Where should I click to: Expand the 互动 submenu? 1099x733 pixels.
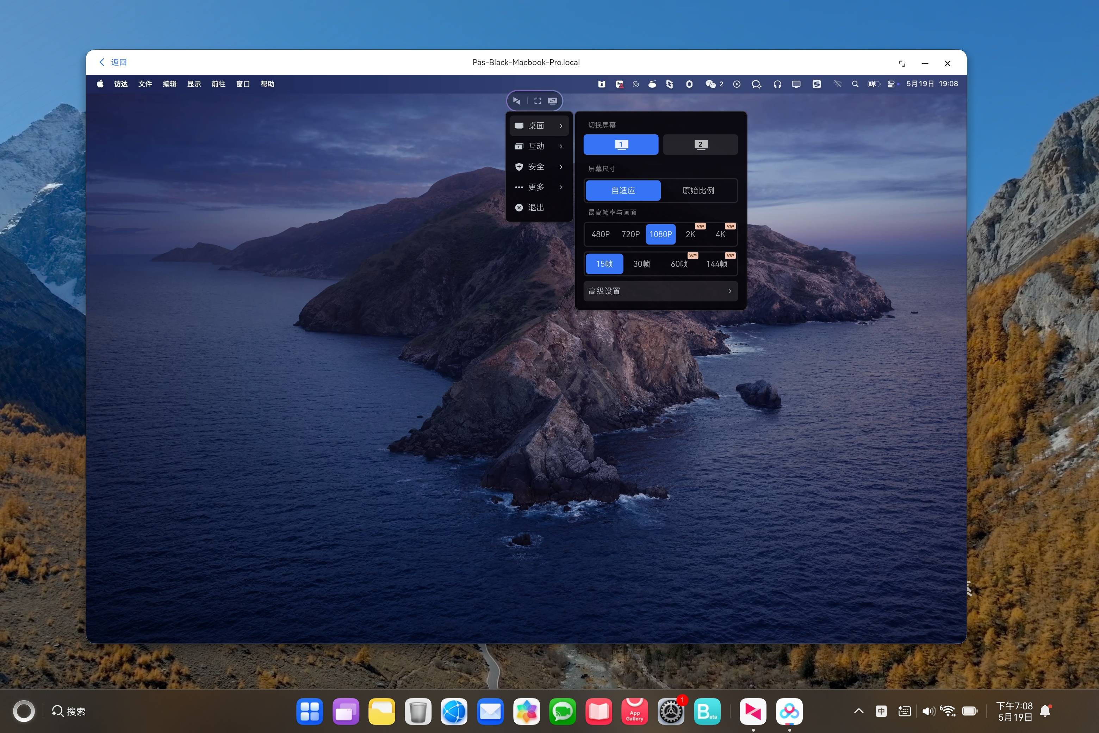coord(539,146)
